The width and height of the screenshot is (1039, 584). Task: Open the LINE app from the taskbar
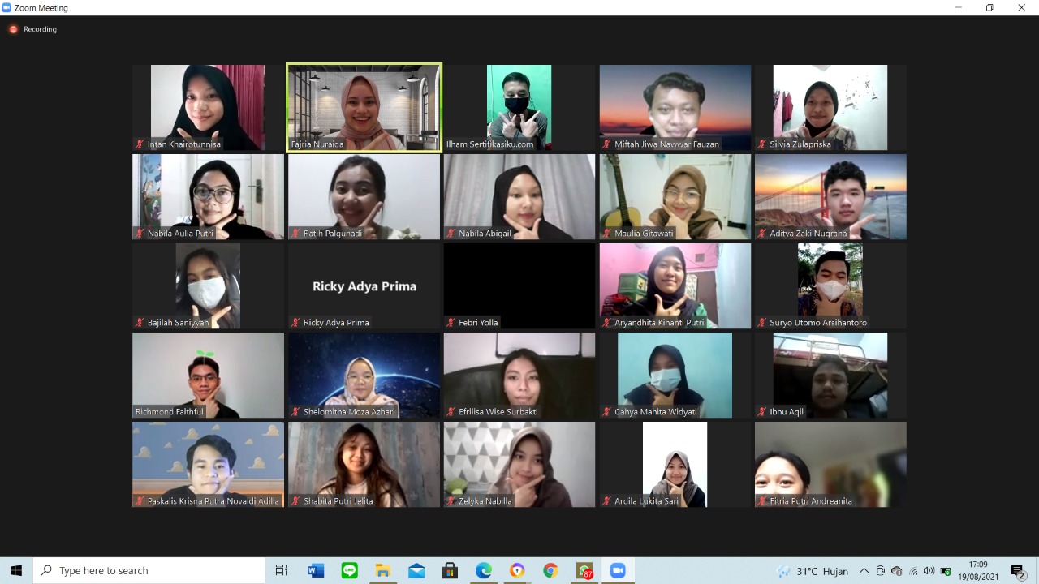tap(349, 571)
